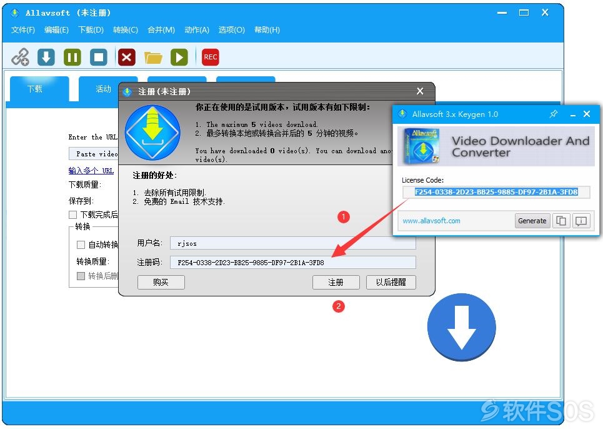Open the 下载(D) menu
The height and width of the screenshot is (429, 603).
tap(91, 30)
